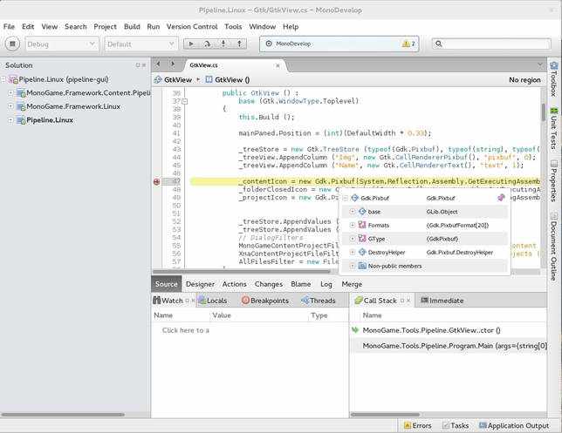Continue execution with the play button
The height and width of the screenshot is (433, 562).
(x=191, y=44)
